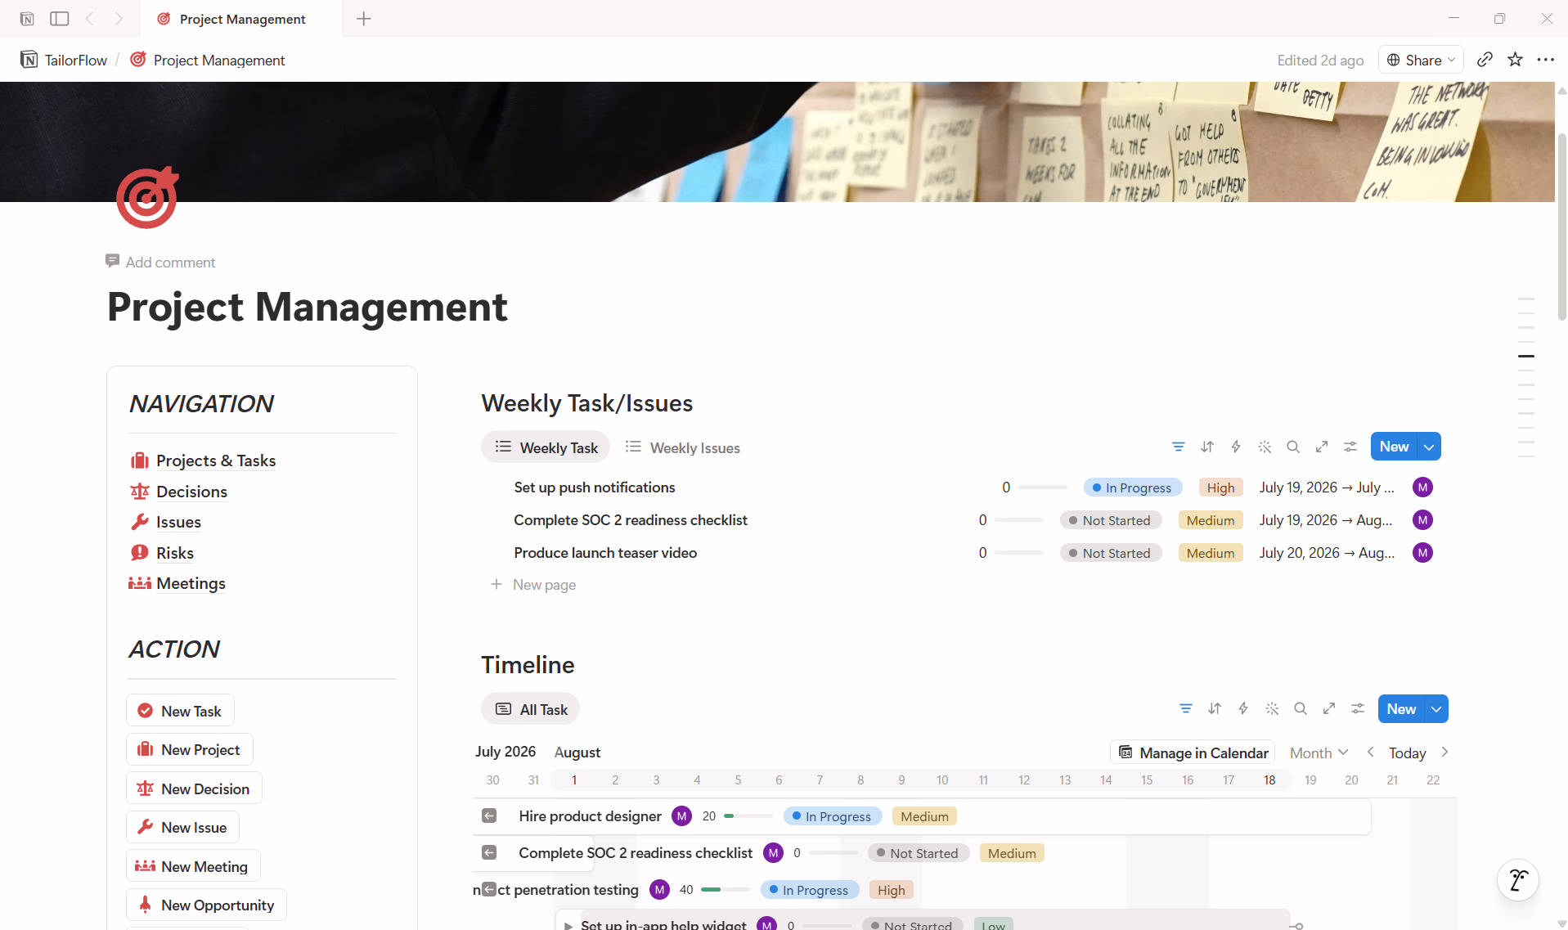
Task: Select the All Task timeline view
Action: click(x=531, y=709)
